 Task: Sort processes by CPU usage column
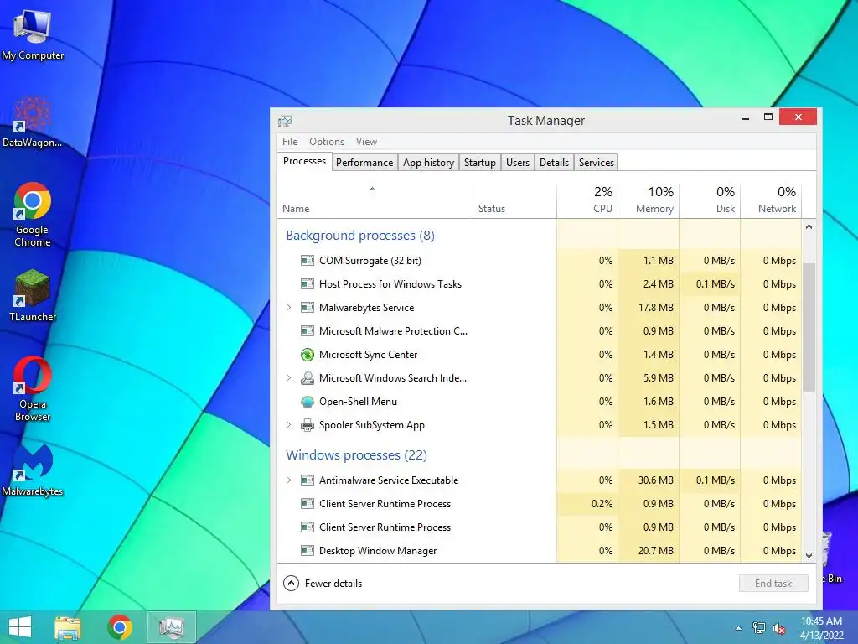pyautogui.click(x=587, y=201)
